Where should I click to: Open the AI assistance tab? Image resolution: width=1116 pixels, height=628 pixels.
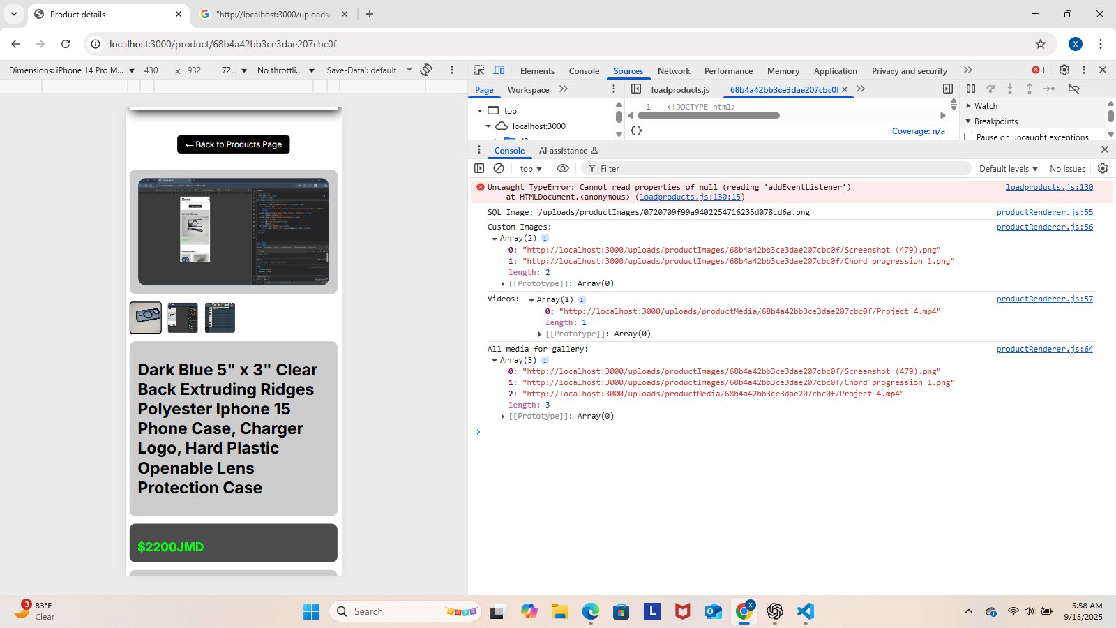pyautogui.click(x=568, y=151)
